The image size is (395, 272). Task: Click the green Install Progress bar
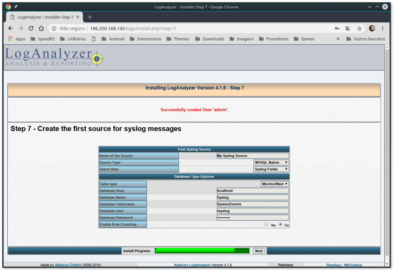tap(202, 250)
